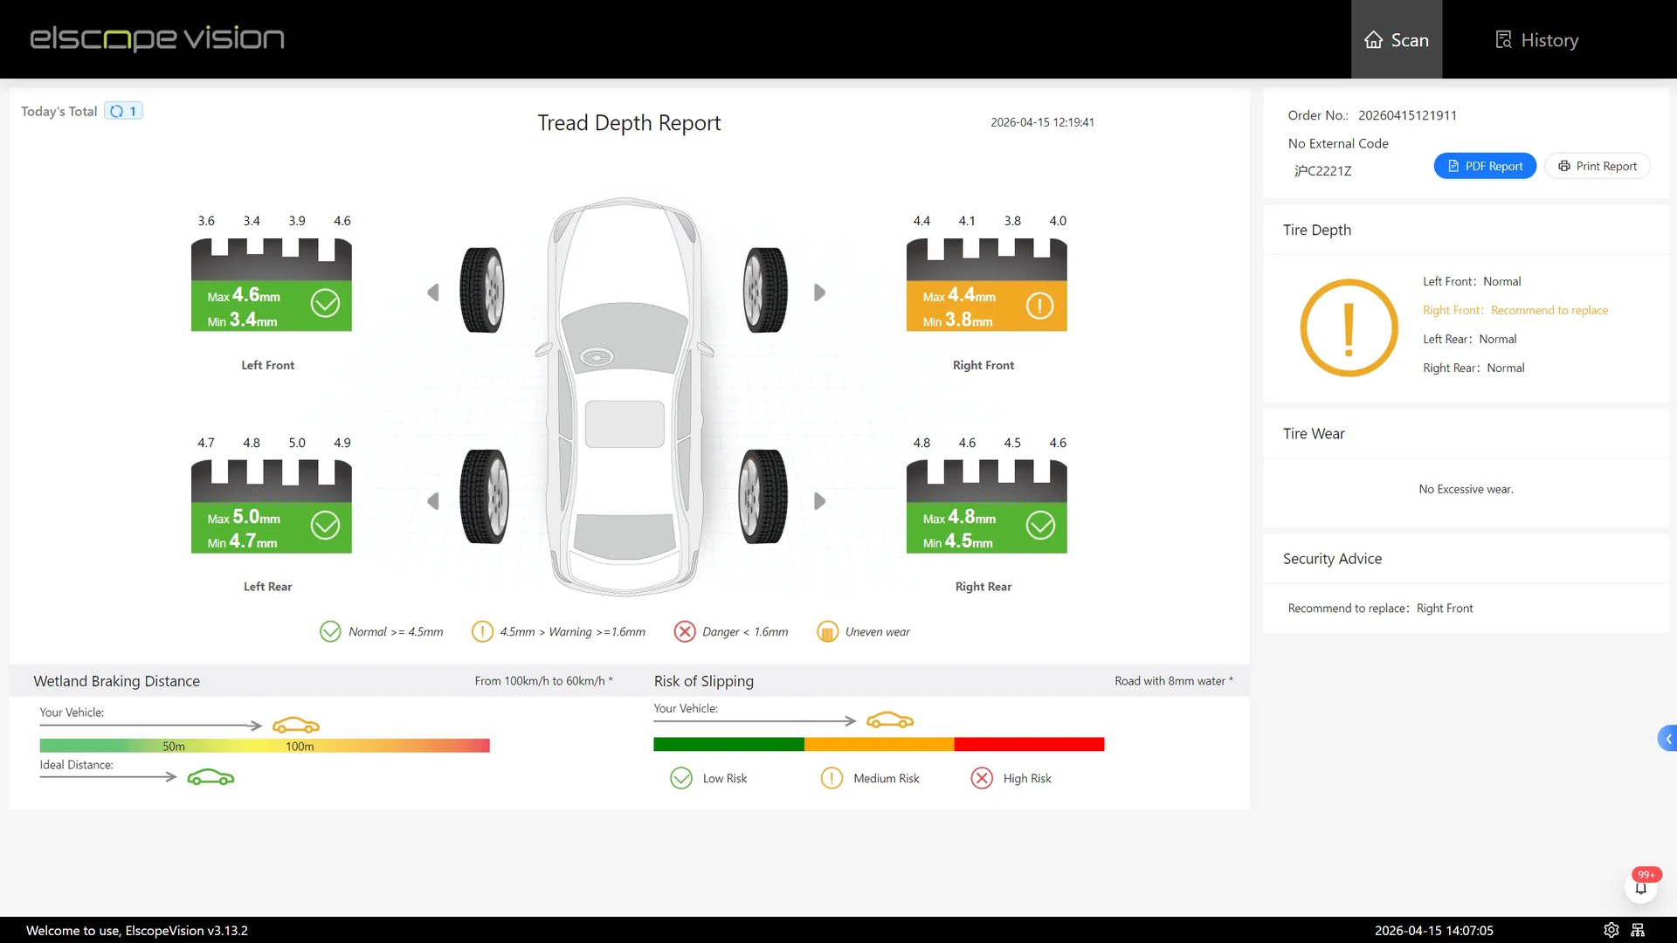This screenshot has width=1677, height=943.
Task: Click the High Risk legend icon
Action: pyautogui.click(x=982, y=778)
